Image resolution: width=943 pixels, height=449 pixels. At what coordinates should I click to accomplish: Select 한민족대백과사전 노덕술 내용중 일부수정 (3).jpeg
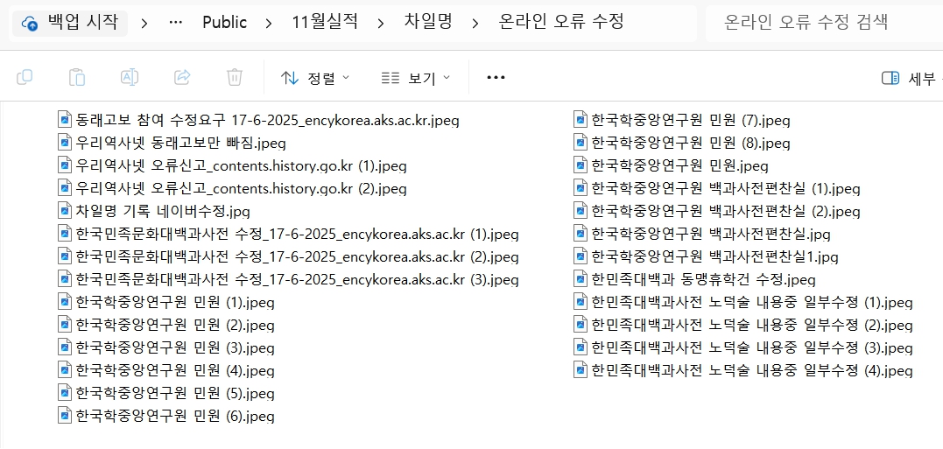(x=743, y=348)
